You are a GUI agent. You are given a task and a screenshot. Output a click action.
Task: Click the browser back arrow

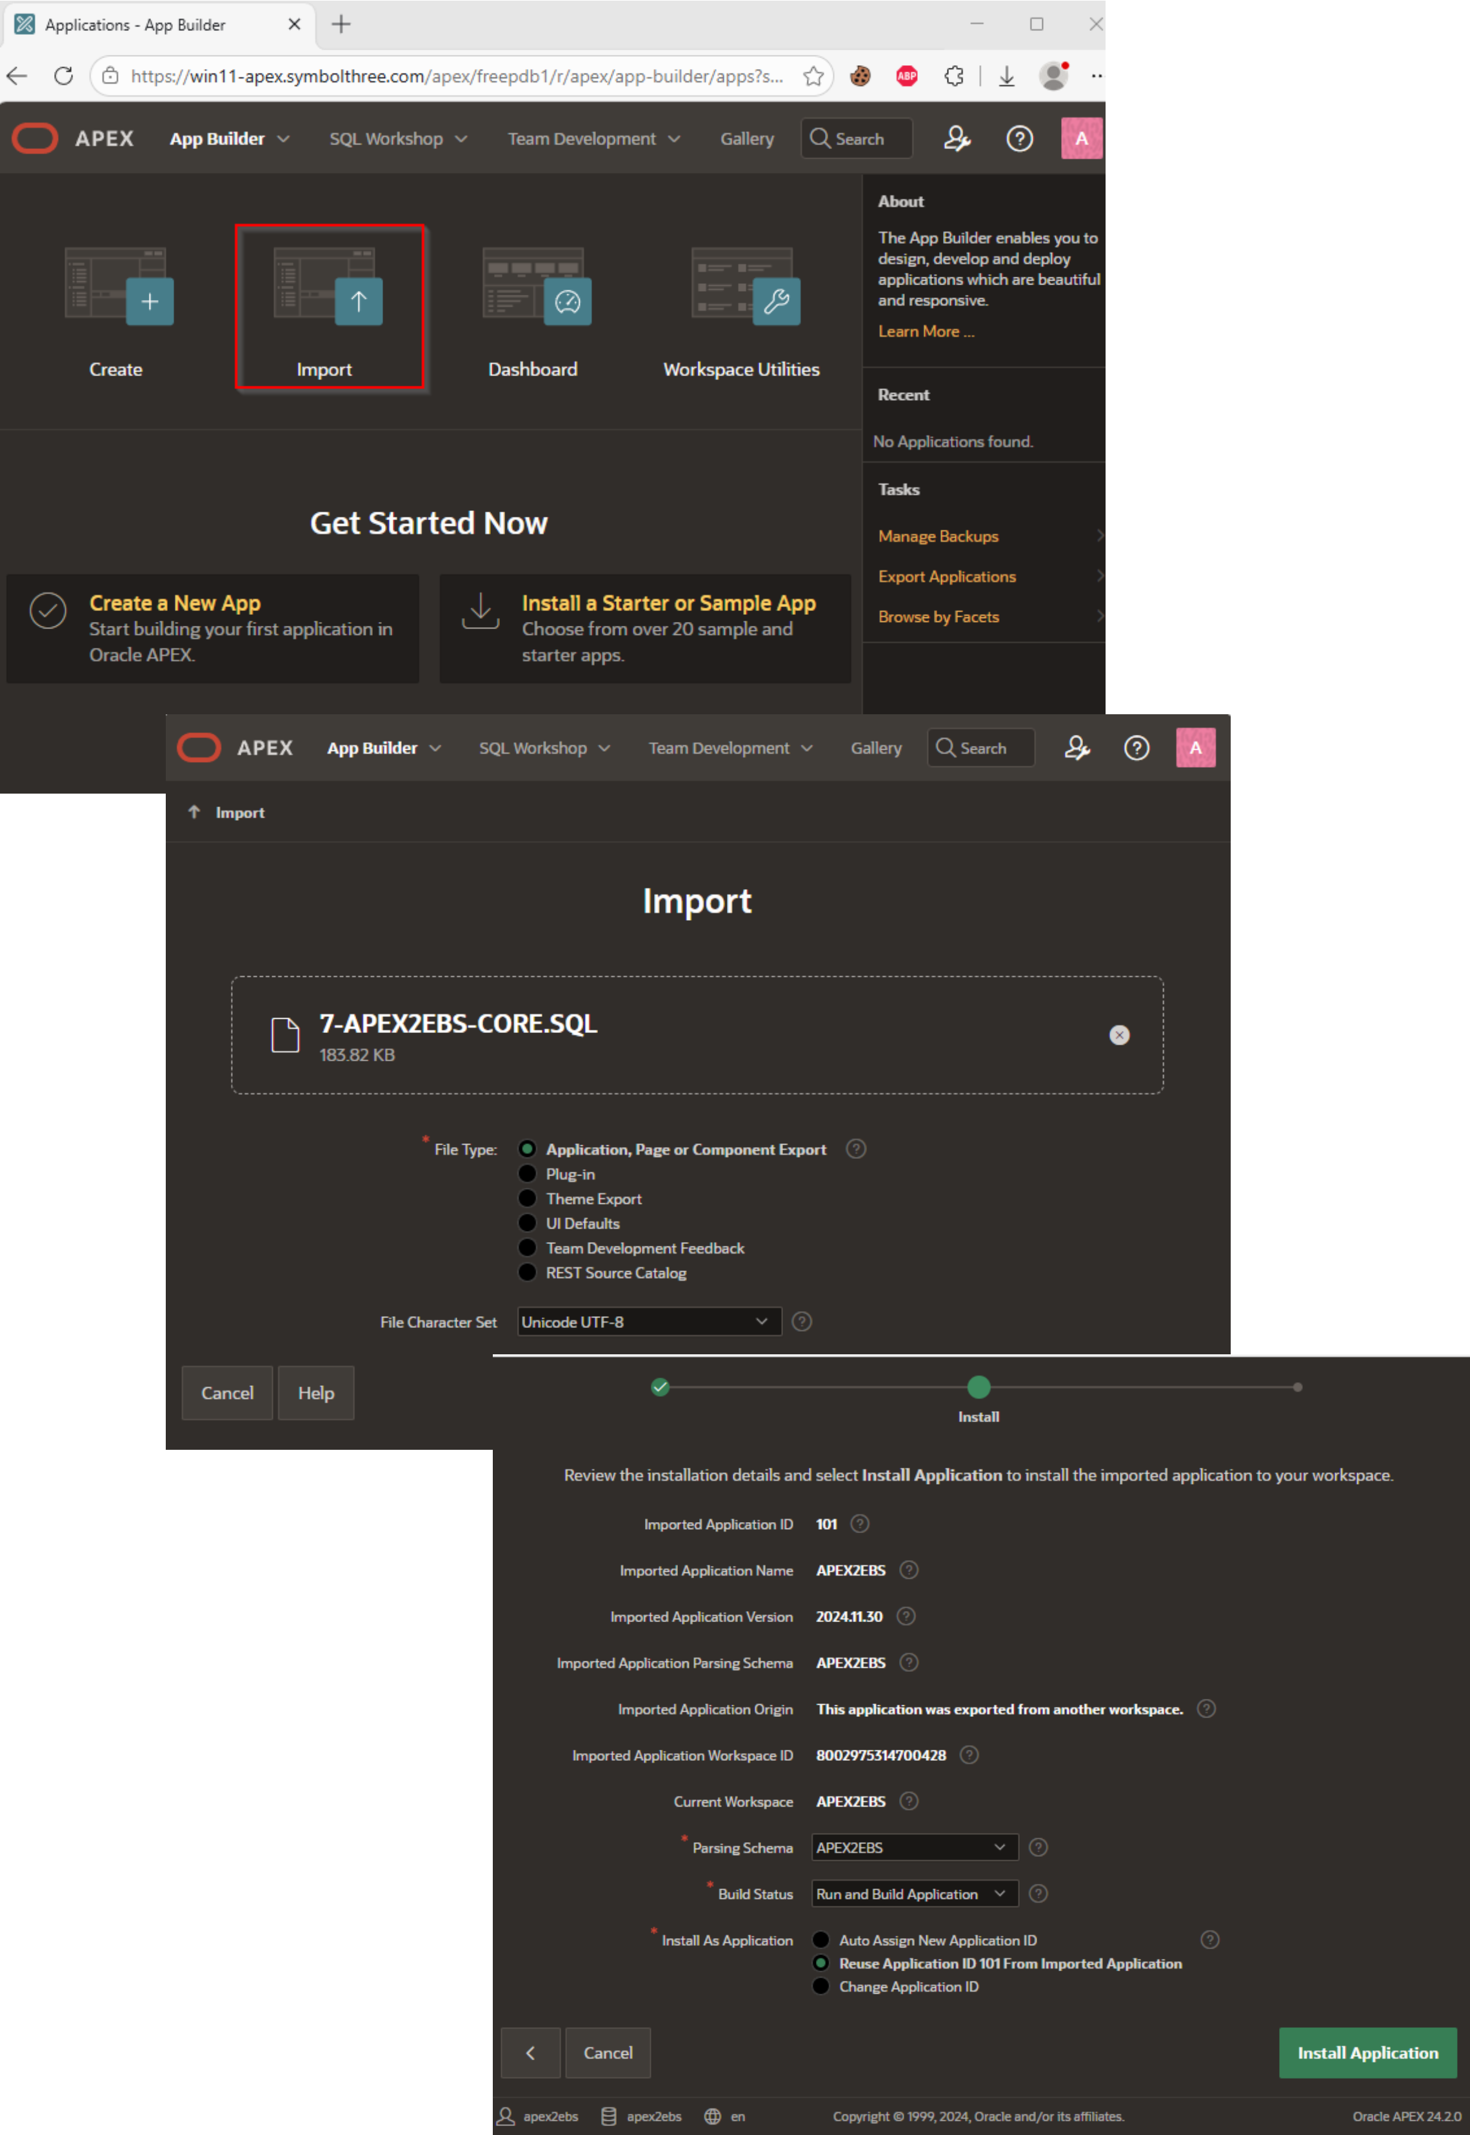(17, 76)
